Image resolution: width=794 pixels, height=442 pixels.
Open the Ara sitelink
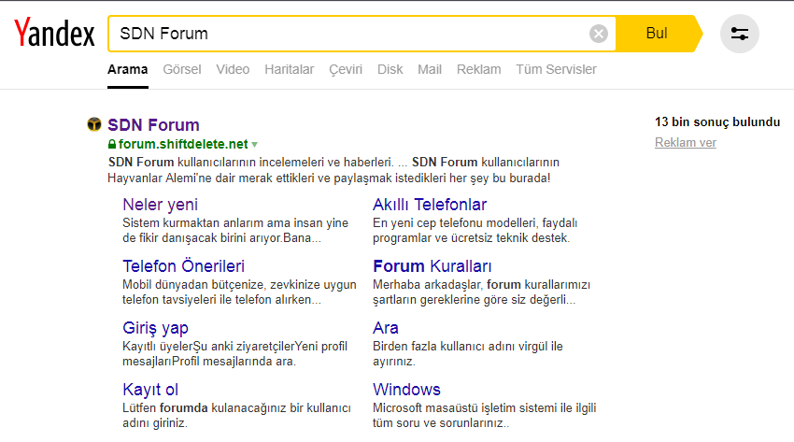click(x=386, y=328)
